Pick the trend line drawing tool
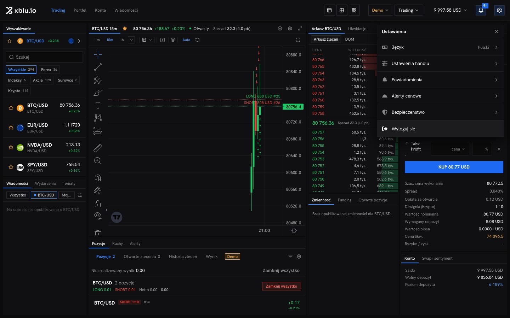 pos(98,67)
